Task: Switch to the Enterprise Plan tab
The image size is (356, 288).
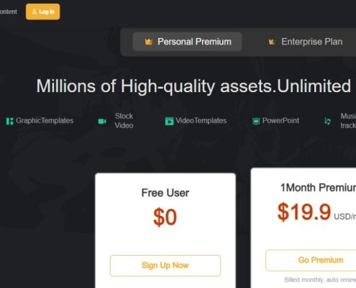Action: [x=305, y=42]
